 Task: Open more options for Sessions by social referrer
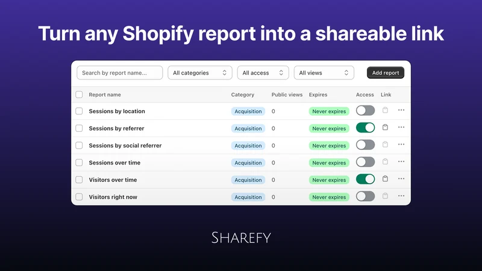(x=401, y=145)
